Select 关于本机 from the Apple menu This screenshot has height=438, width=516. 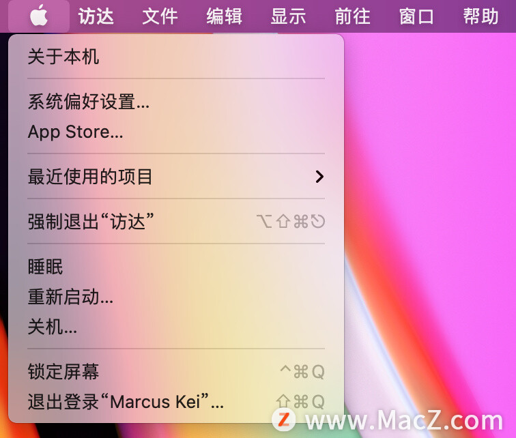tap(176, 57)
